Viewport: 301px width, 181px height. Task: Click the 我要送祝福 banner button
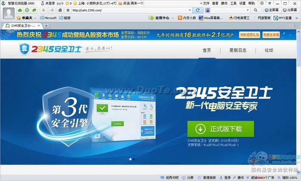click(271, 35)
